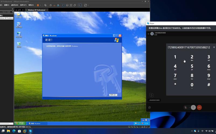This screenshot has height=134, width=216.
Task: Select the Windows XP Professional tab
Action: point(37,10)
